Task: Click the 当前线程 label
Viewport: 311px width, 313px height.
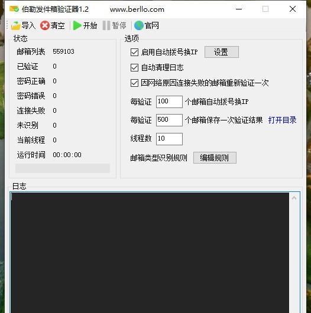Action: (x=31, y=140)
